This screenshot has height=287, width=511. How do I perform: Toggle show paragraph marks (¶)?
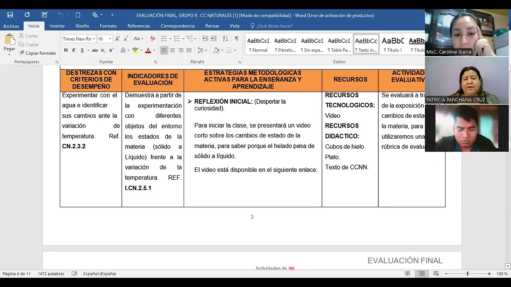click(x=237, y=39)
